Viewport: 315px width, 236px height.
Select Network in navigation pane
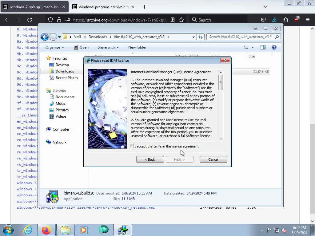click(59, 142)
